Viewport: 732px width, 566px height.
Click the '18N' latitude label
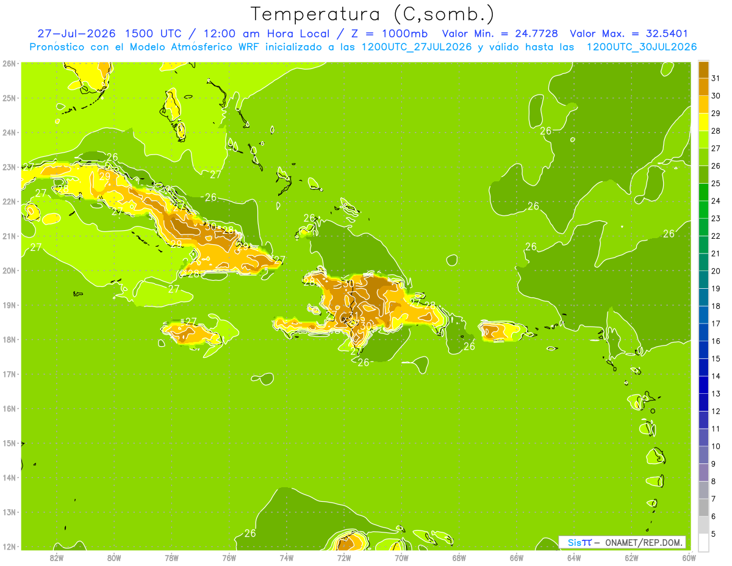(9, 339)
